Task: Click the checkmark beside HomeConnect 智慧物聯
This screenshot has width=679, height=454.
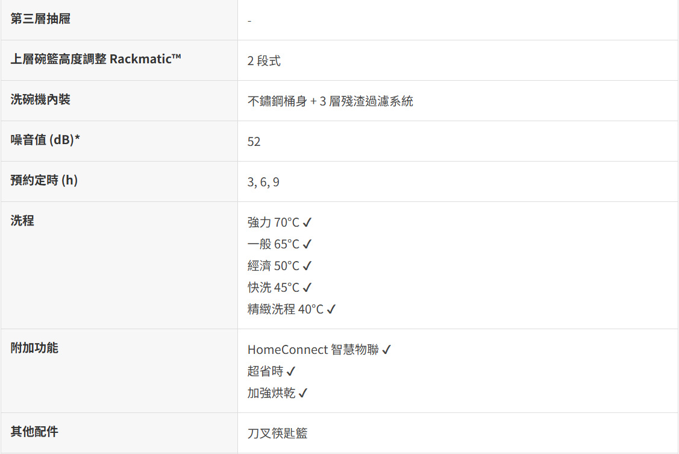Action: pyautogui.click(x=387, y=350)
